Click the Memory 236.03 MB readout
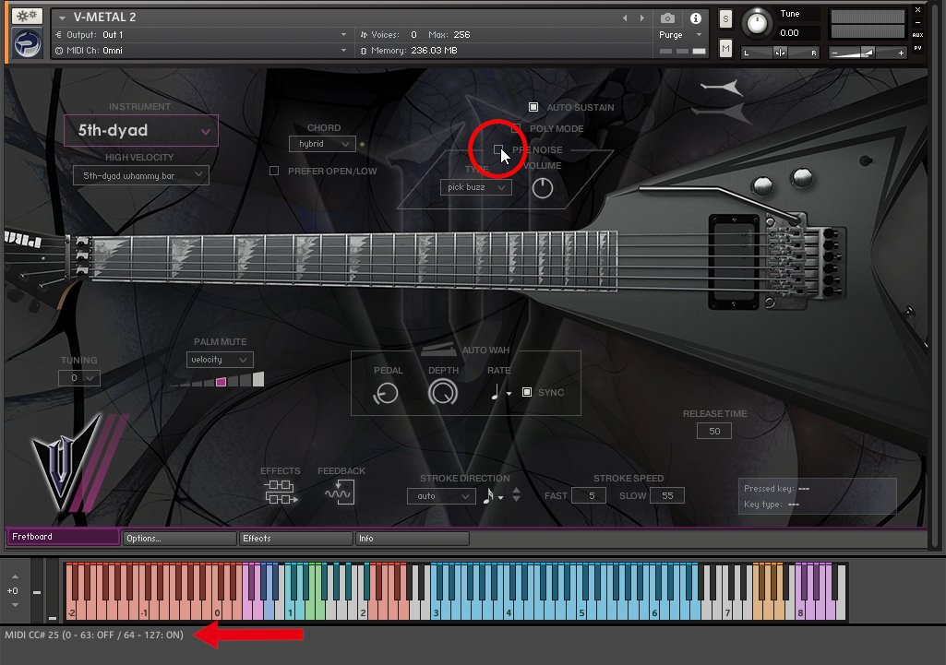 (434, 51)
